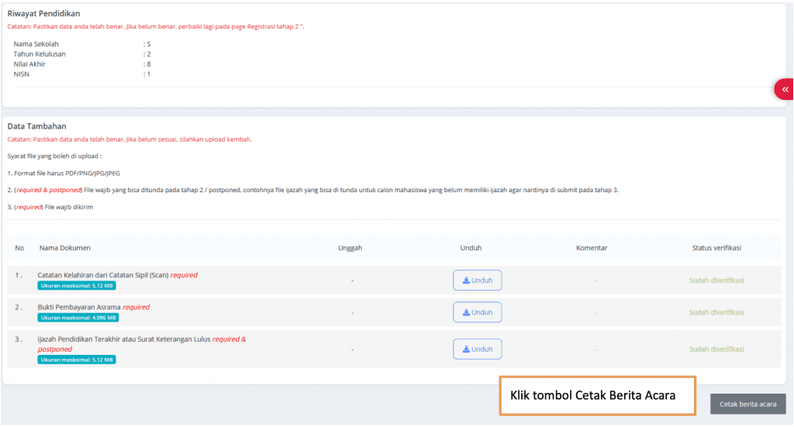
Task: Select the Bukti Pembayaran Asrama document name
Action: 79,307
